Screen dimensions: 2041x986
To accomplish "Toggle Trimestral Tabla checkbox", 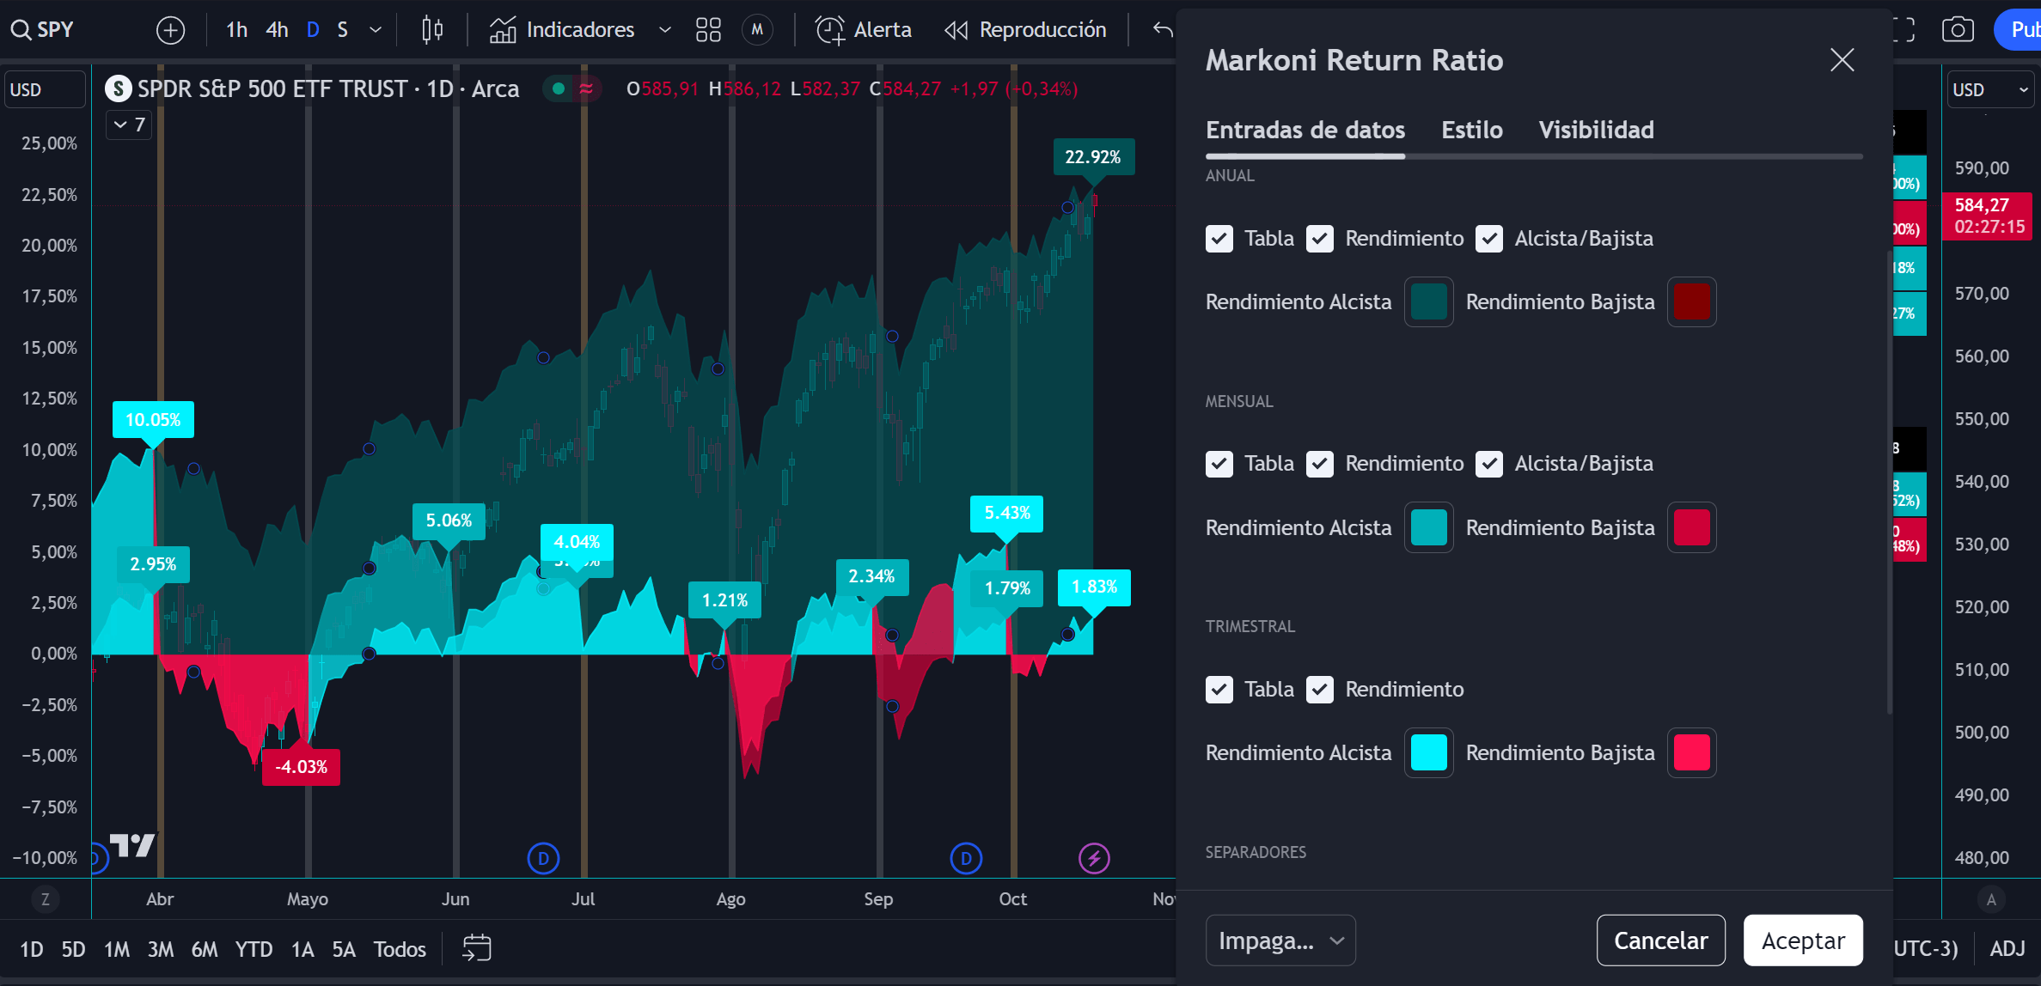I will pyautogui.click(x=1219, y=690).
